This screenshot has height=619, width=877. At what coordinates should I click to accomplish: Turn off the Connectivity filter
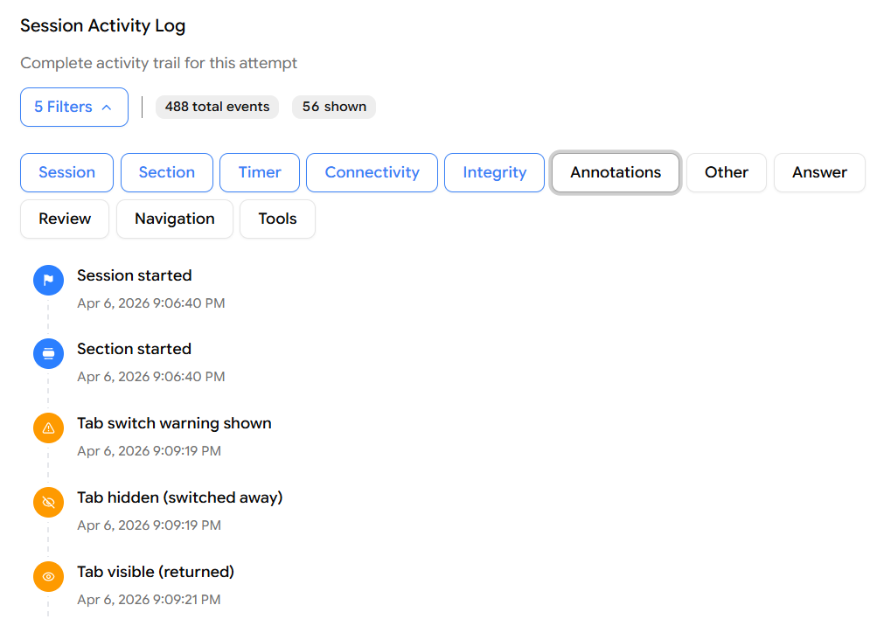(x=372, y=172)
